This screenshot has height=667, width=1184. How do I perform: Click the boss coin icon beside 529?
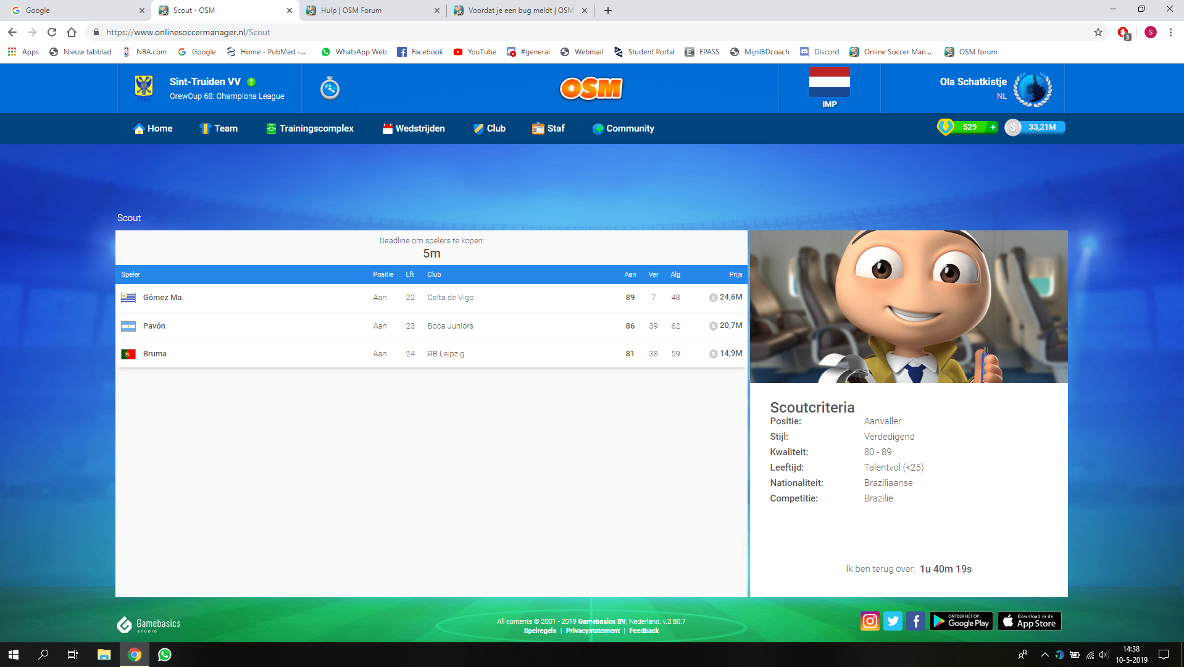coord(945,127)
